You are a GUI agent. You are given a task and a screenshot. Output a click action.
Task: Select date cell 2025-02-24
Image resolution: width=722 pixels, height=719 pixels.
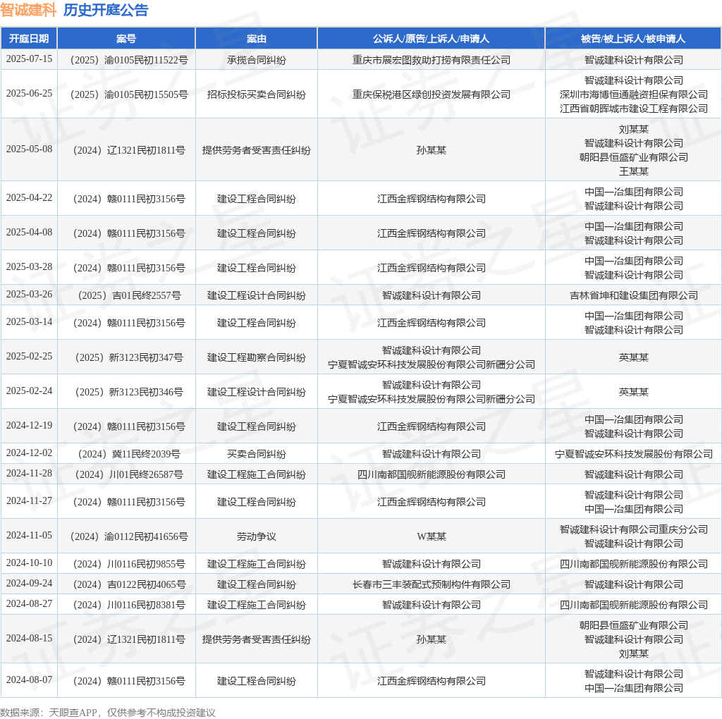(x=29, y=391)
